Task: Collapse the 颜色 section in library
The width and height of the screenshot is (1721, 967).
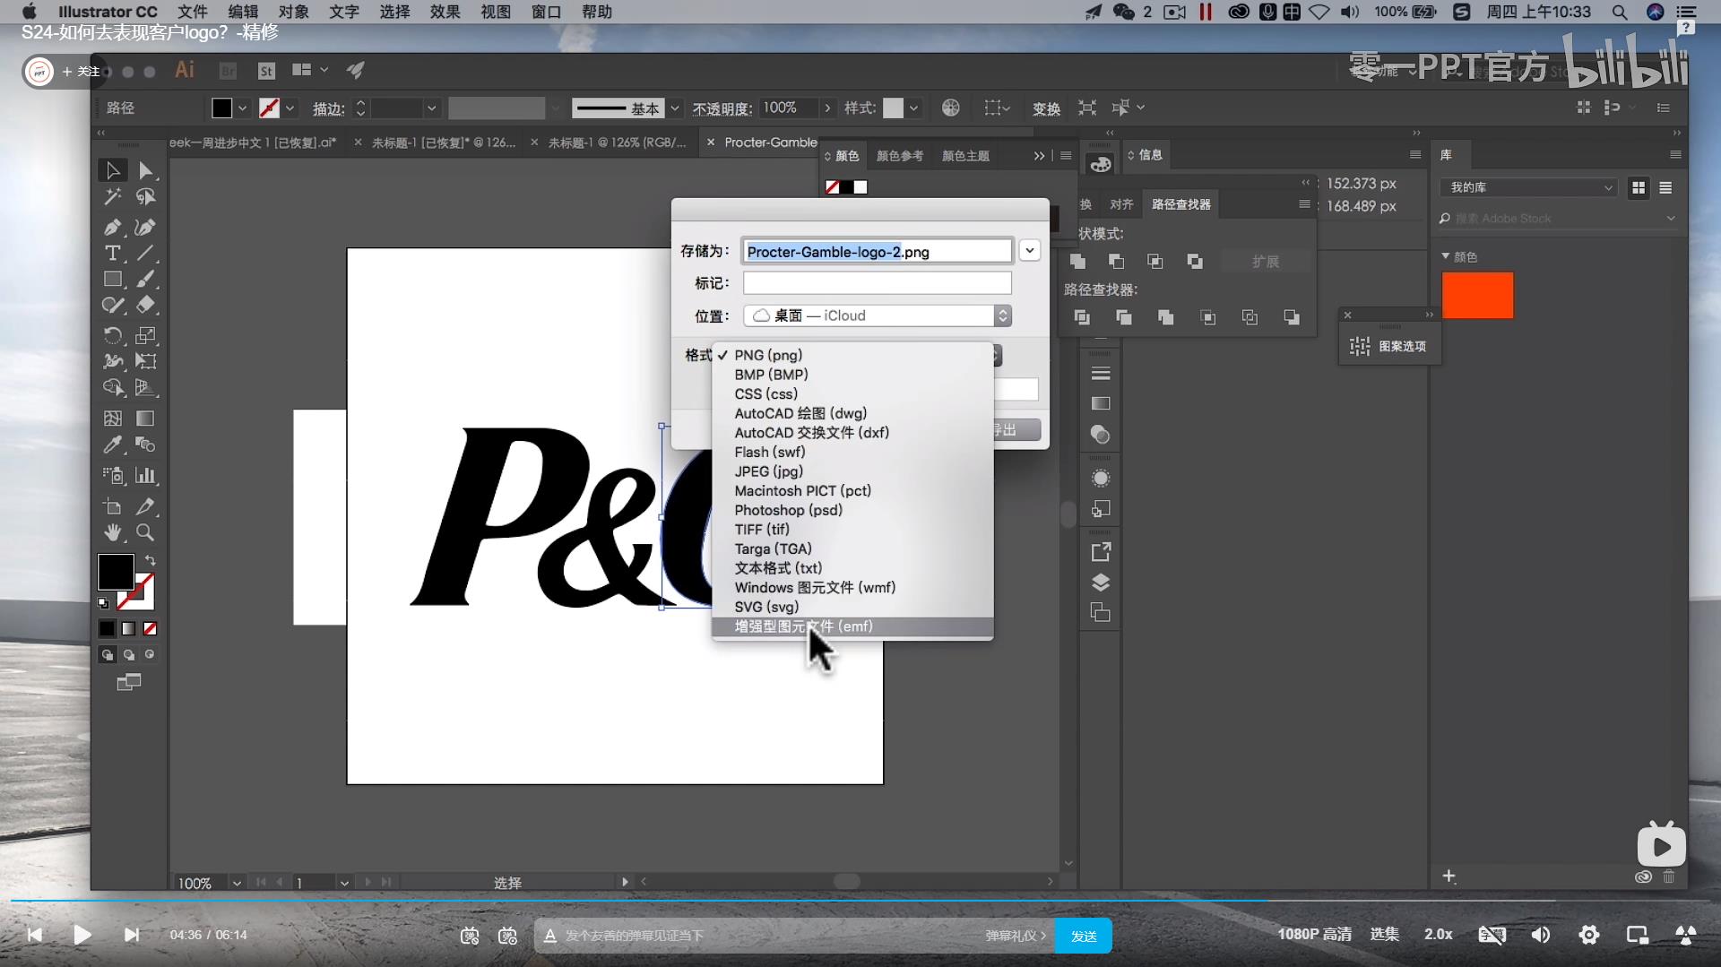Action: [x=1445, y=256]
